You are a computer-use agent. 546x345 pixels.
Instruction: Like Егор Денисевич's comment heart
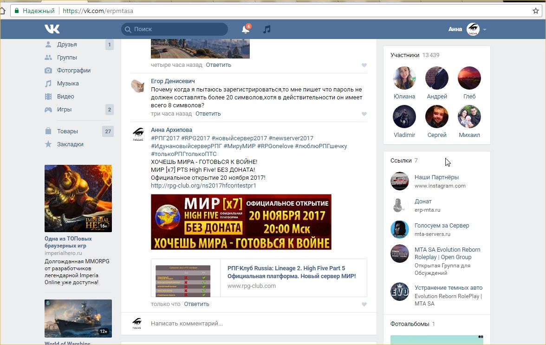364,114
